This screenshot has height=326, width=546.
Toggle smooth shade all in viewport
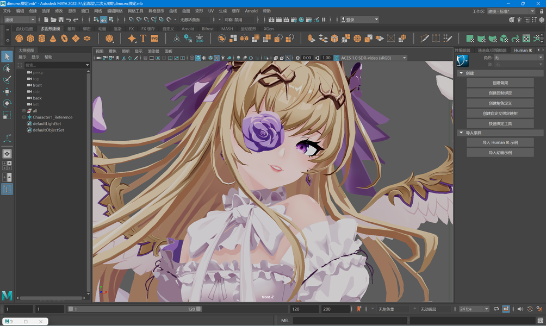pyautogui.click(x=198, y=58)
